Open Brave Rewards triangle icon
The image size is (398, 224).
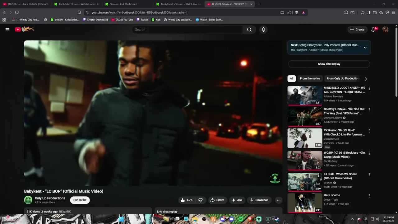coord(303,12)
